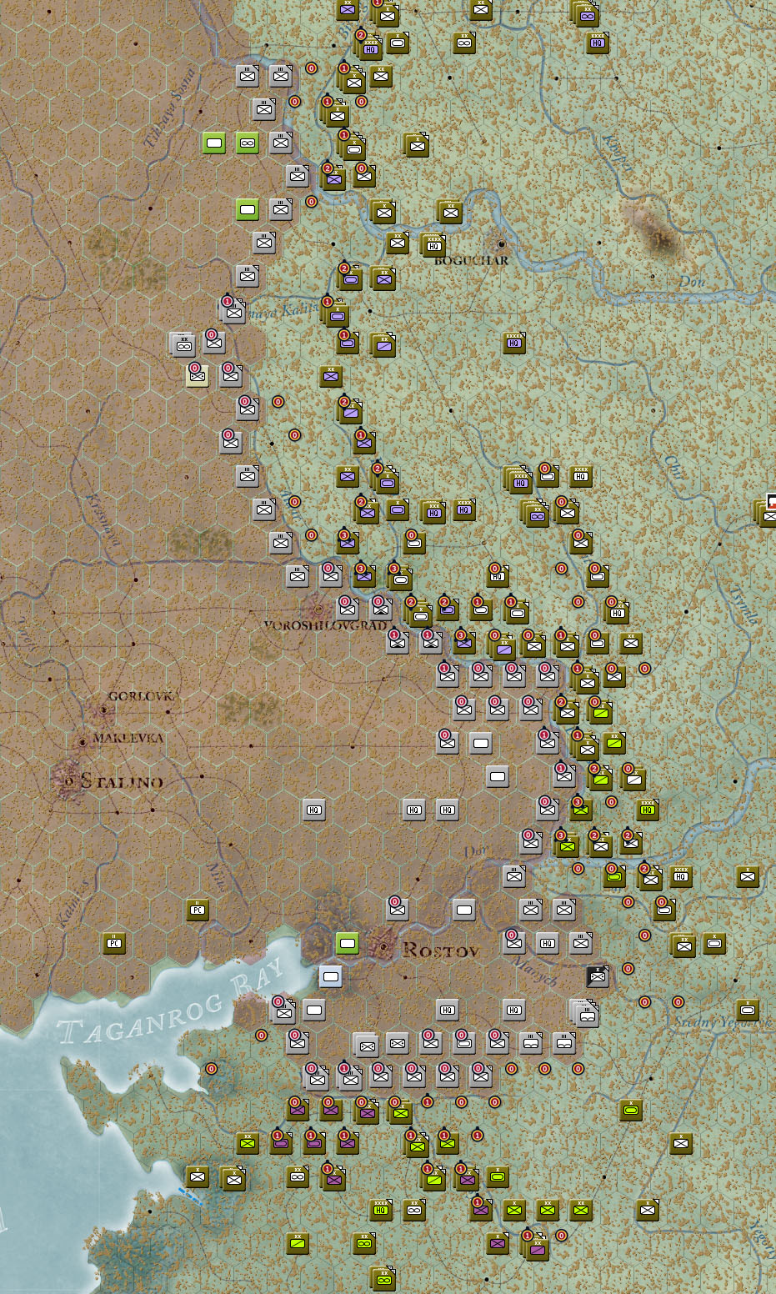Select the PC counter beside the Mius river
The height and width of the screenshot is (1294, 776).
(198, 910)
